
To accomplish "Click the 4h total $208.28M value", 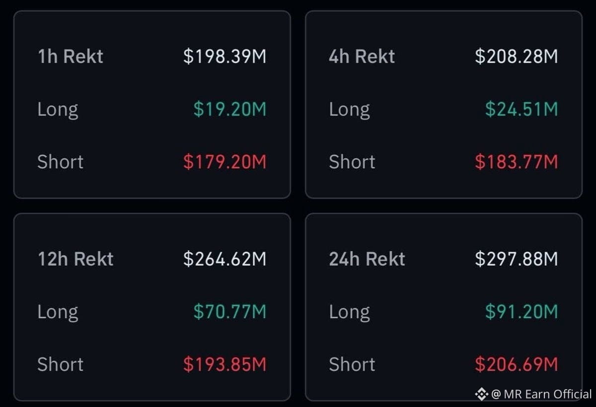I will click(517, 56).
